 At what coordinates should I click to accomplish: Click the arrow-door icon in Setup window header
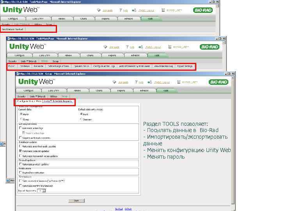tap(149, 82)
